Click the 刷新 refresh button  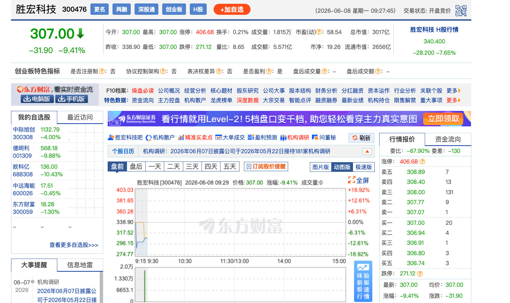pos(361,138)
